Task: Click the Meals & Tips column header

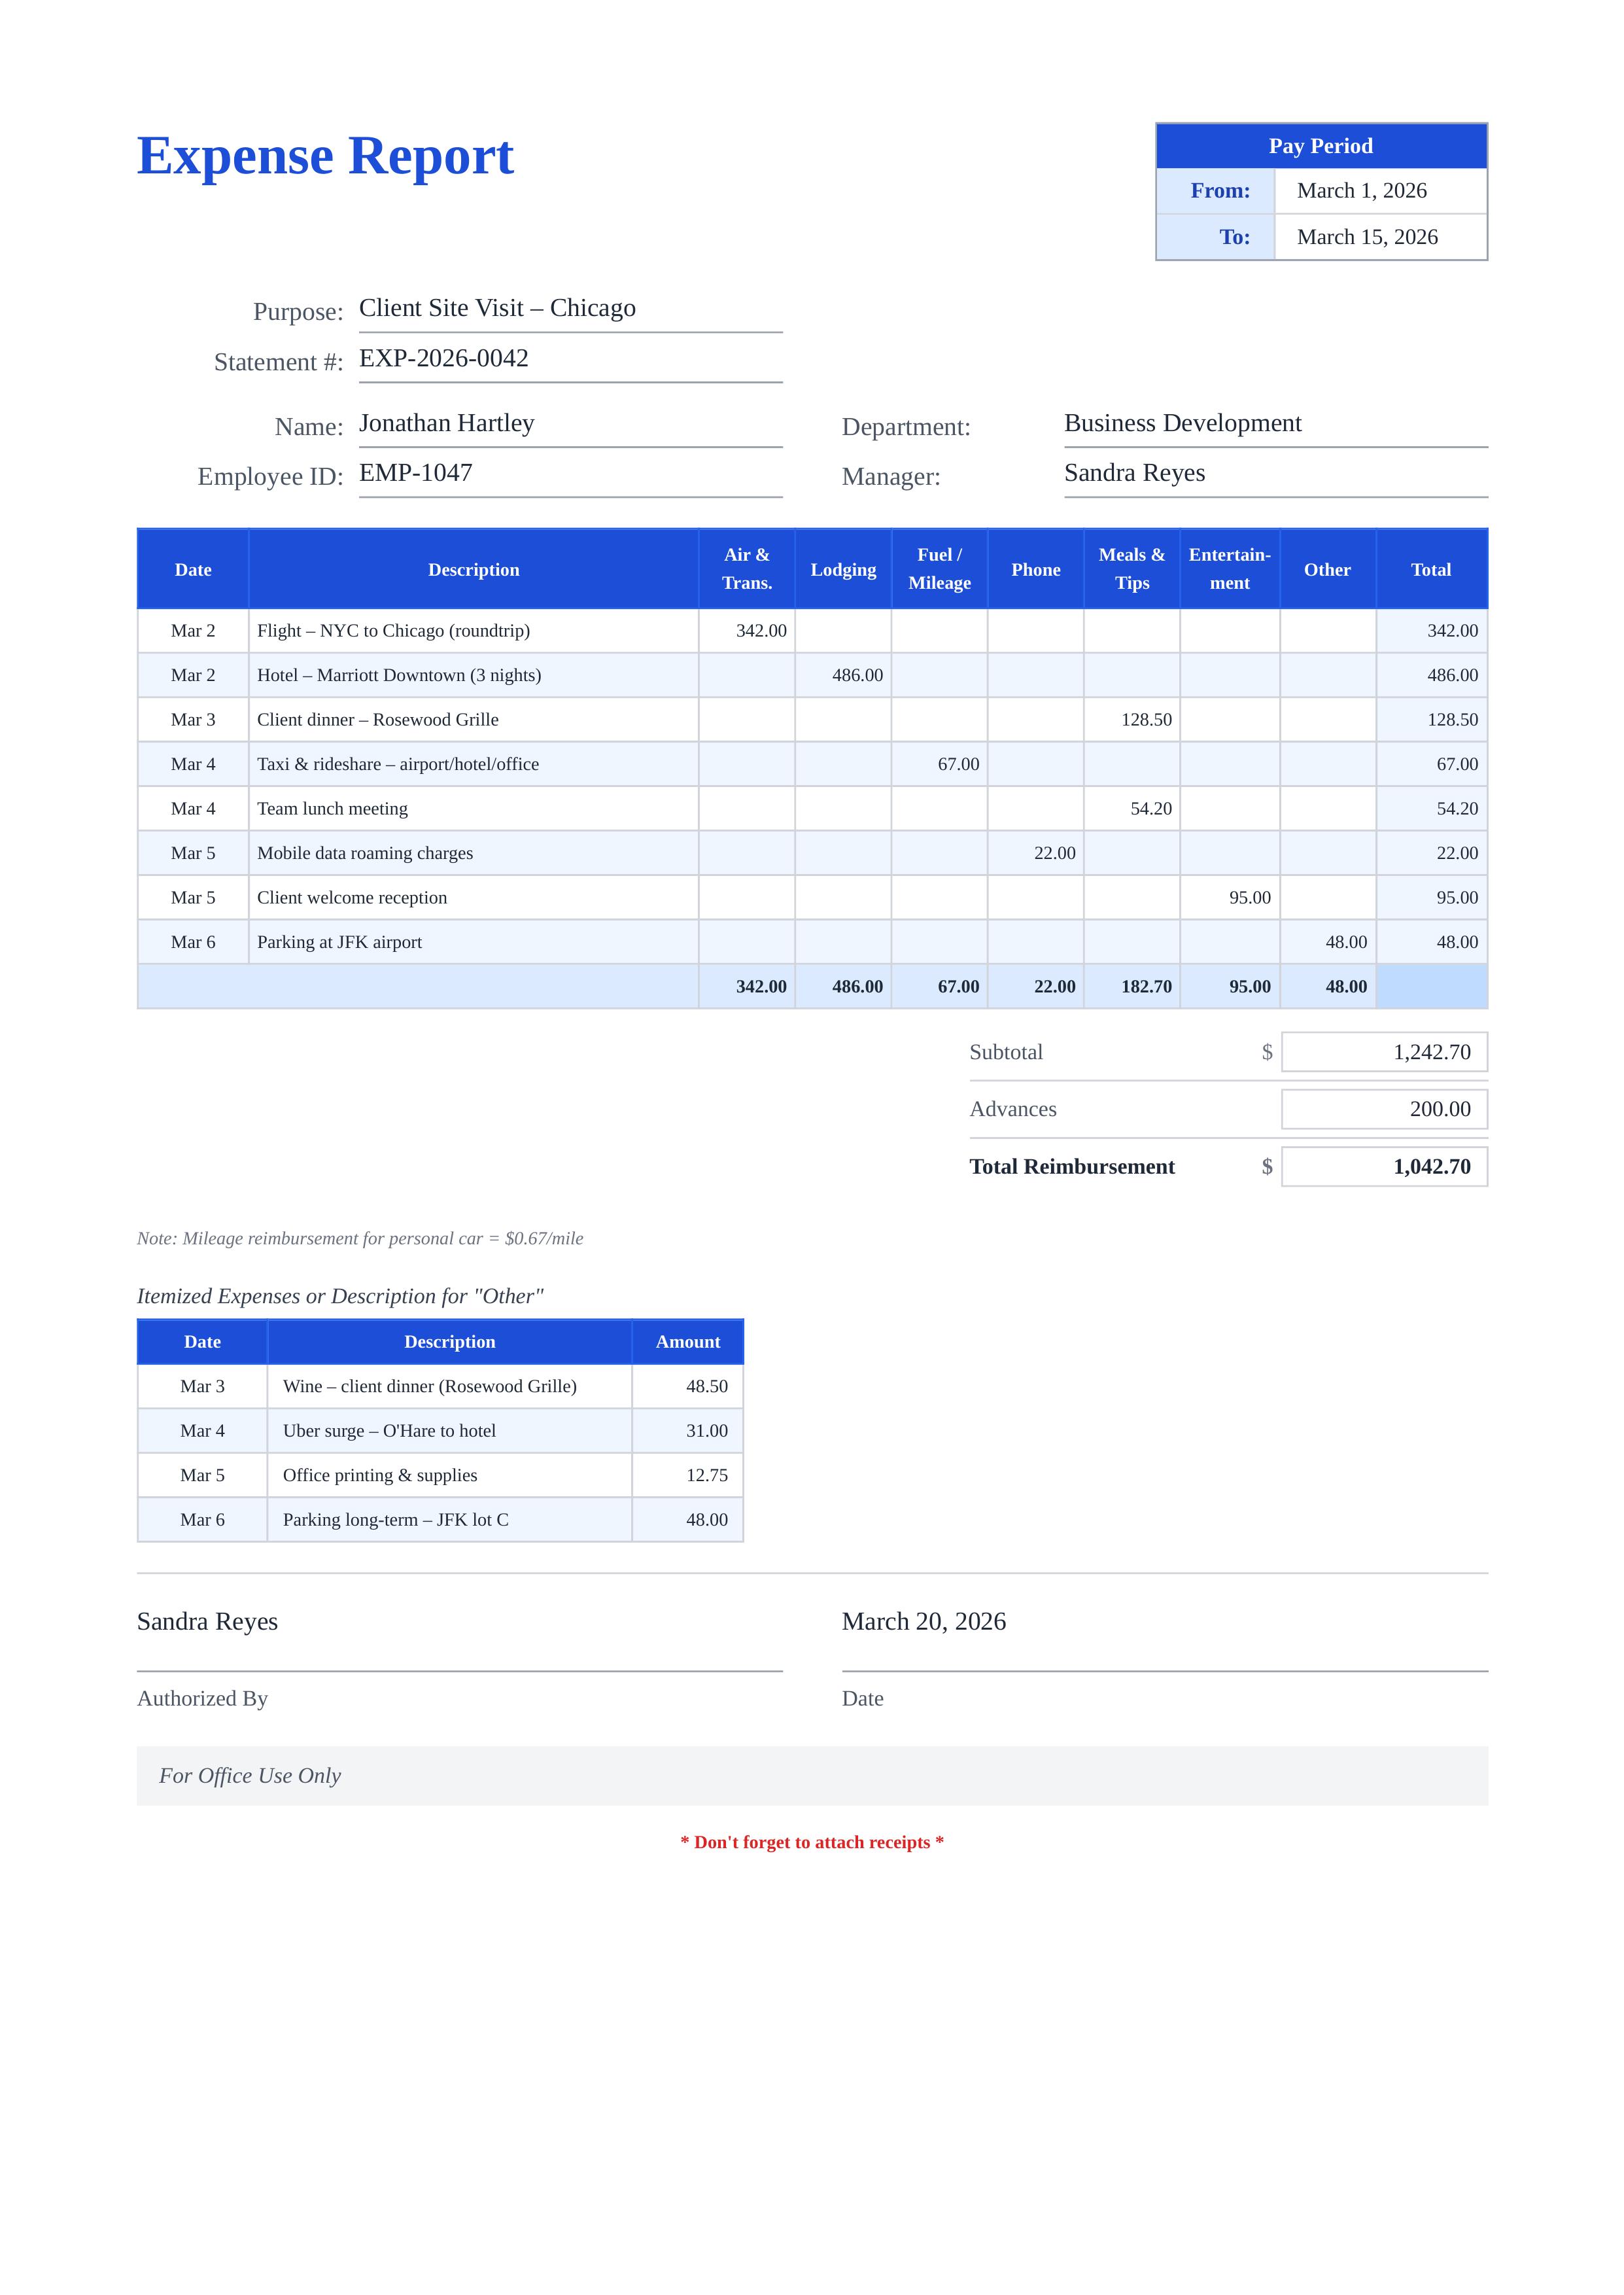Action: 1131,569
